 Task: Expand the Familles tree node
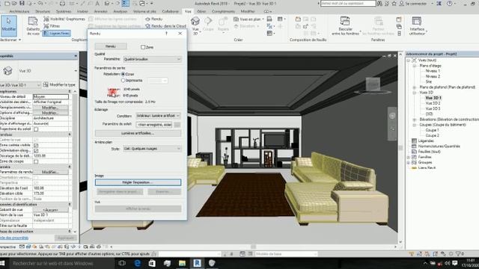pyautogui.click(x=409, y=157)
